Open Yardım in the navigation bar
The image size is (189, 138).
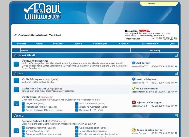point(39,44)
